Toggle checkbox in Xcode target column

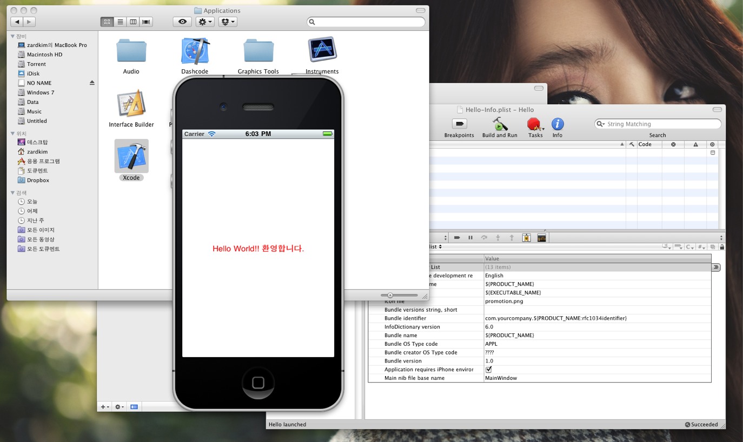point(712,153)
